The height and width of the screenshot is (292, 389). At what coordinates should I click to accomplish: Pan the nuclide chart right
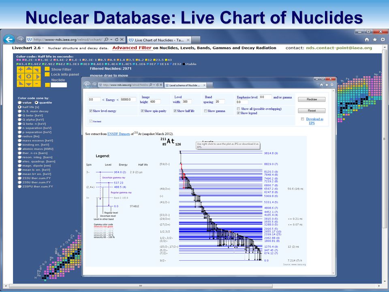coord(37,77)
